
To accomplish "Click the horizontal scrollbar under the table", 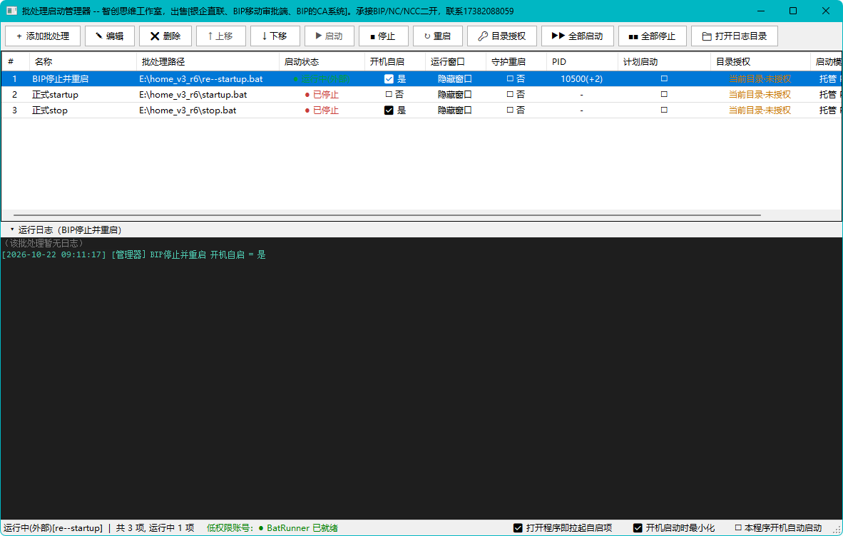I will pyautogui.click(x=387, y=215).
